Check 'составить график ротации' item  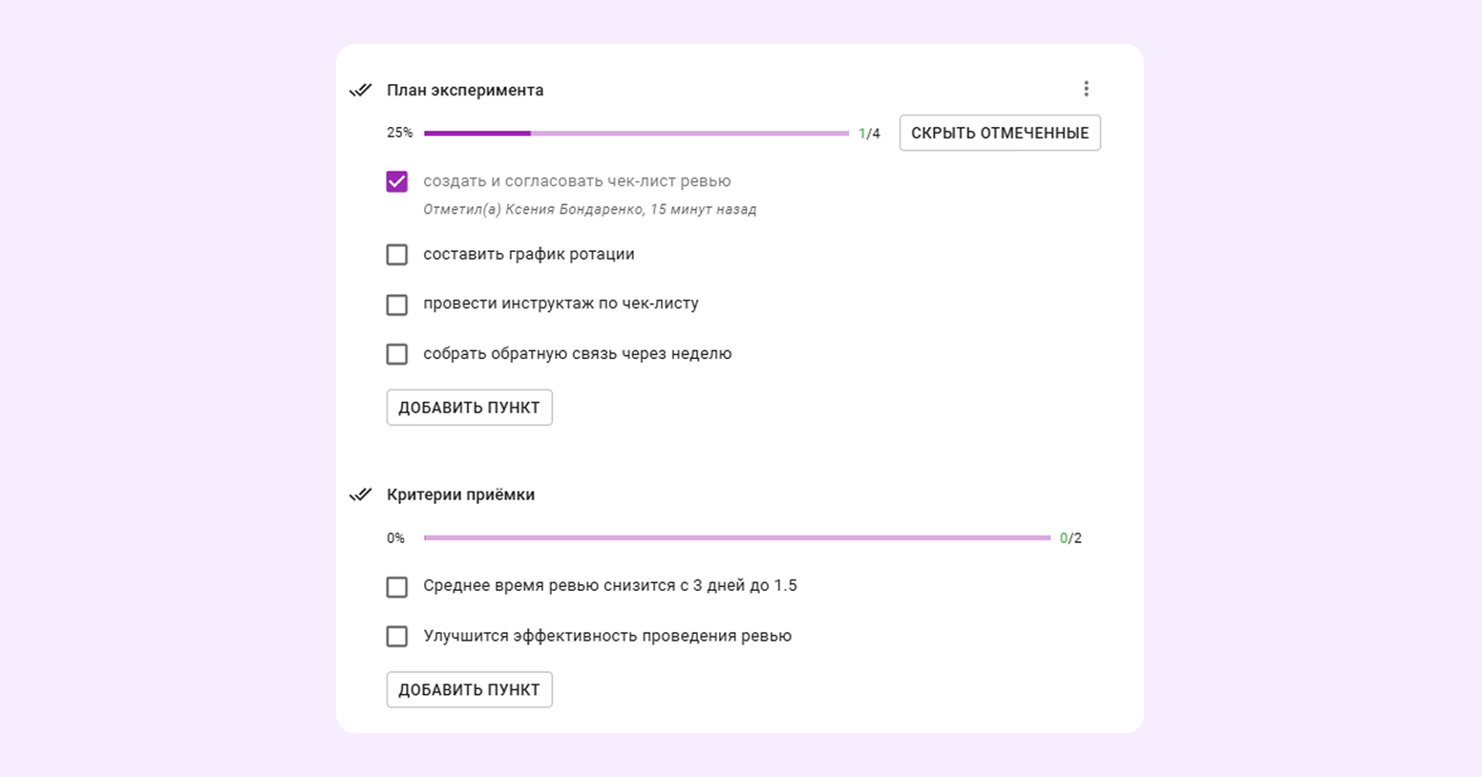pyautogui.click(x=397, y=255)
